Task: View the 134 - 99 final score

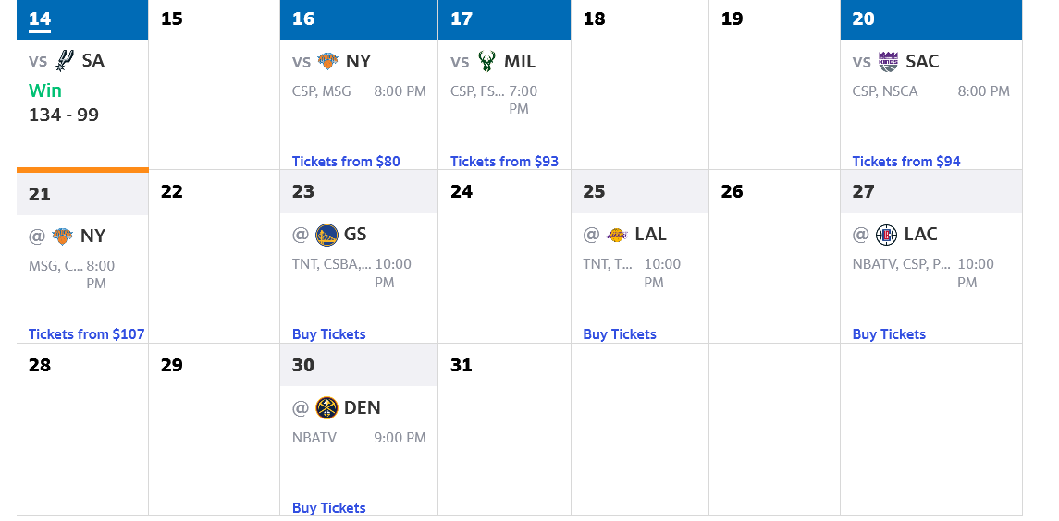Action: [x=64, y=115]
